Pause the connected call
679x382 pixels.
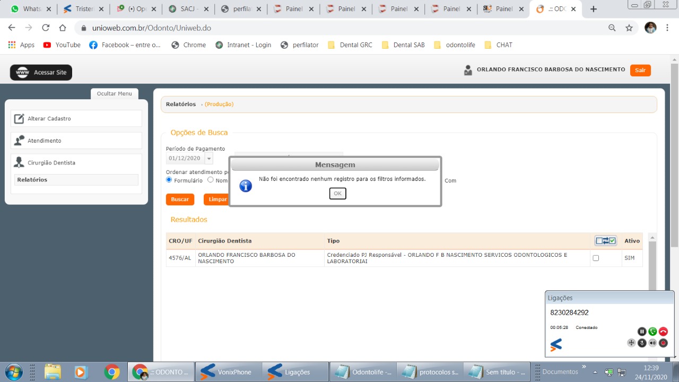click(x=642, y=332)
